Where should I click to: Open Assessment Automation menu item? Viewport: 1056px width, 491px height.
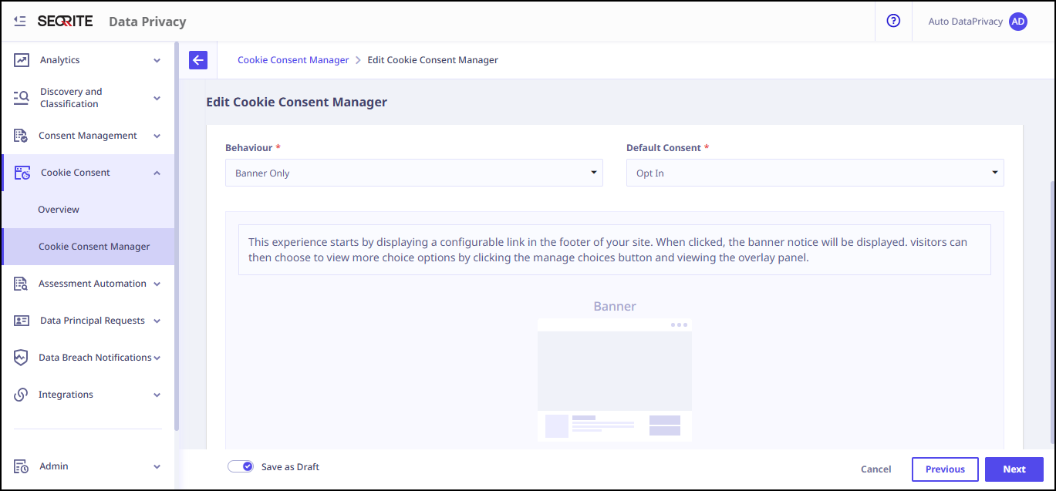point(92,284)
